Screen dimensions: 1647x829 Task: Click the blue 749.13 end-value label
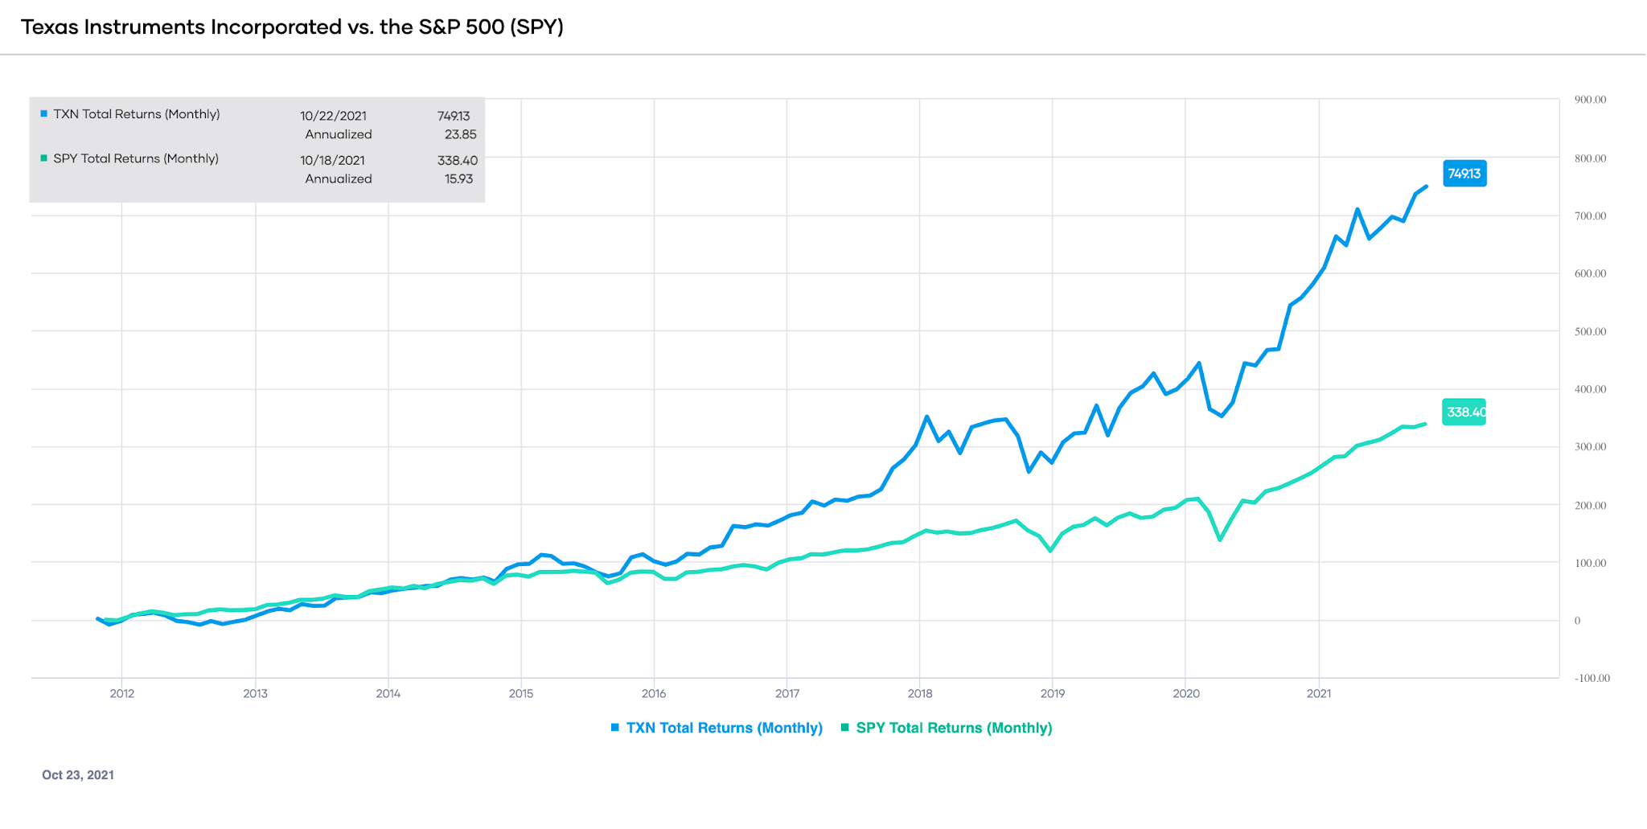click(1464, 174)
